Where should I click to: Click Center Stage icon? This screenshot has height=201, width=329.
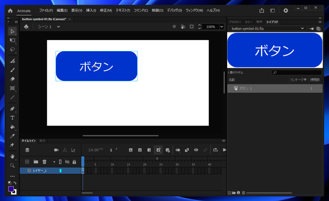tap(174, 27)
